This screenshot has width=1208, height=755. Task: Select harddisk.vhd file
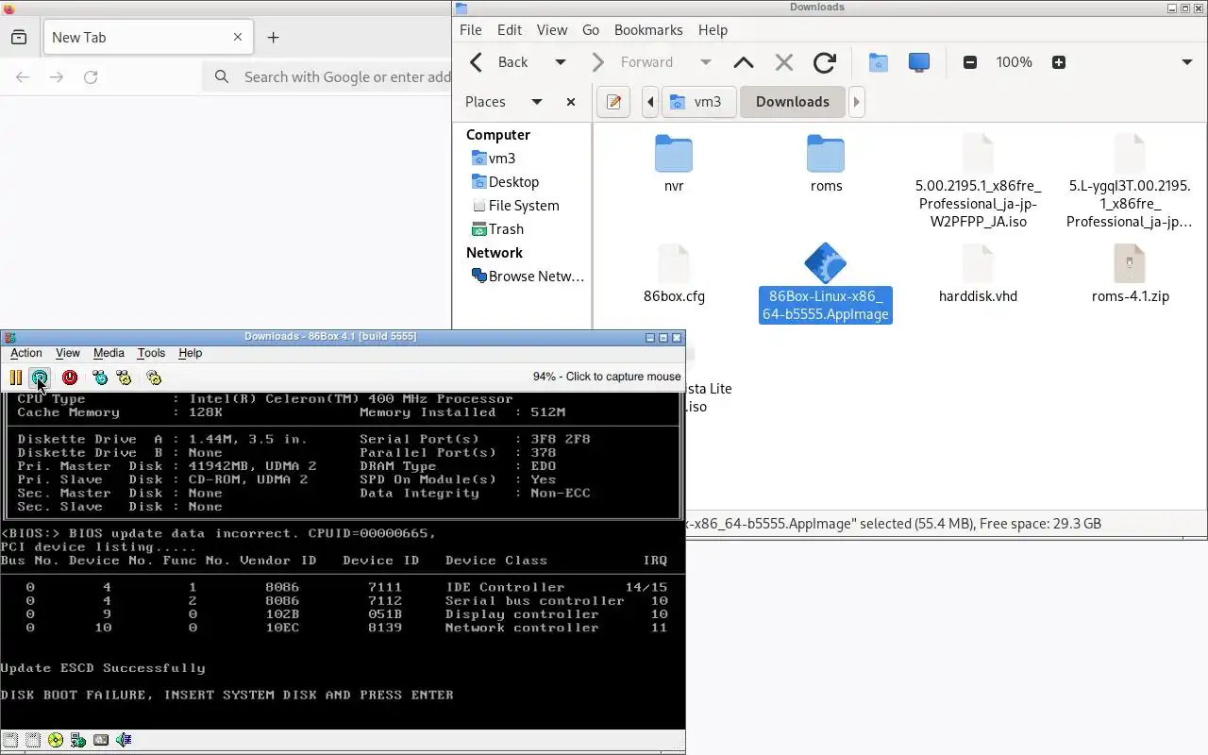[978, 274]
